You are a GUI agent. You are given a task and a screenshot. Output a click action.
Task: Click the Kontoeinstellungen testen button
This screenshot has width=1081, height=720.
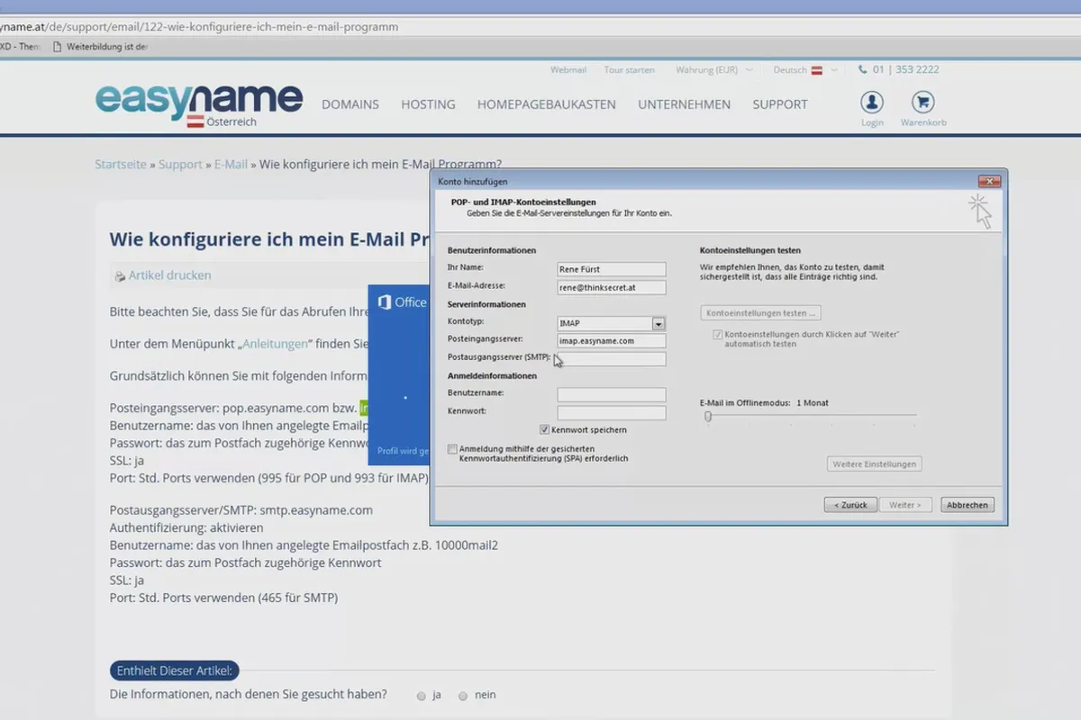(761, 313)
